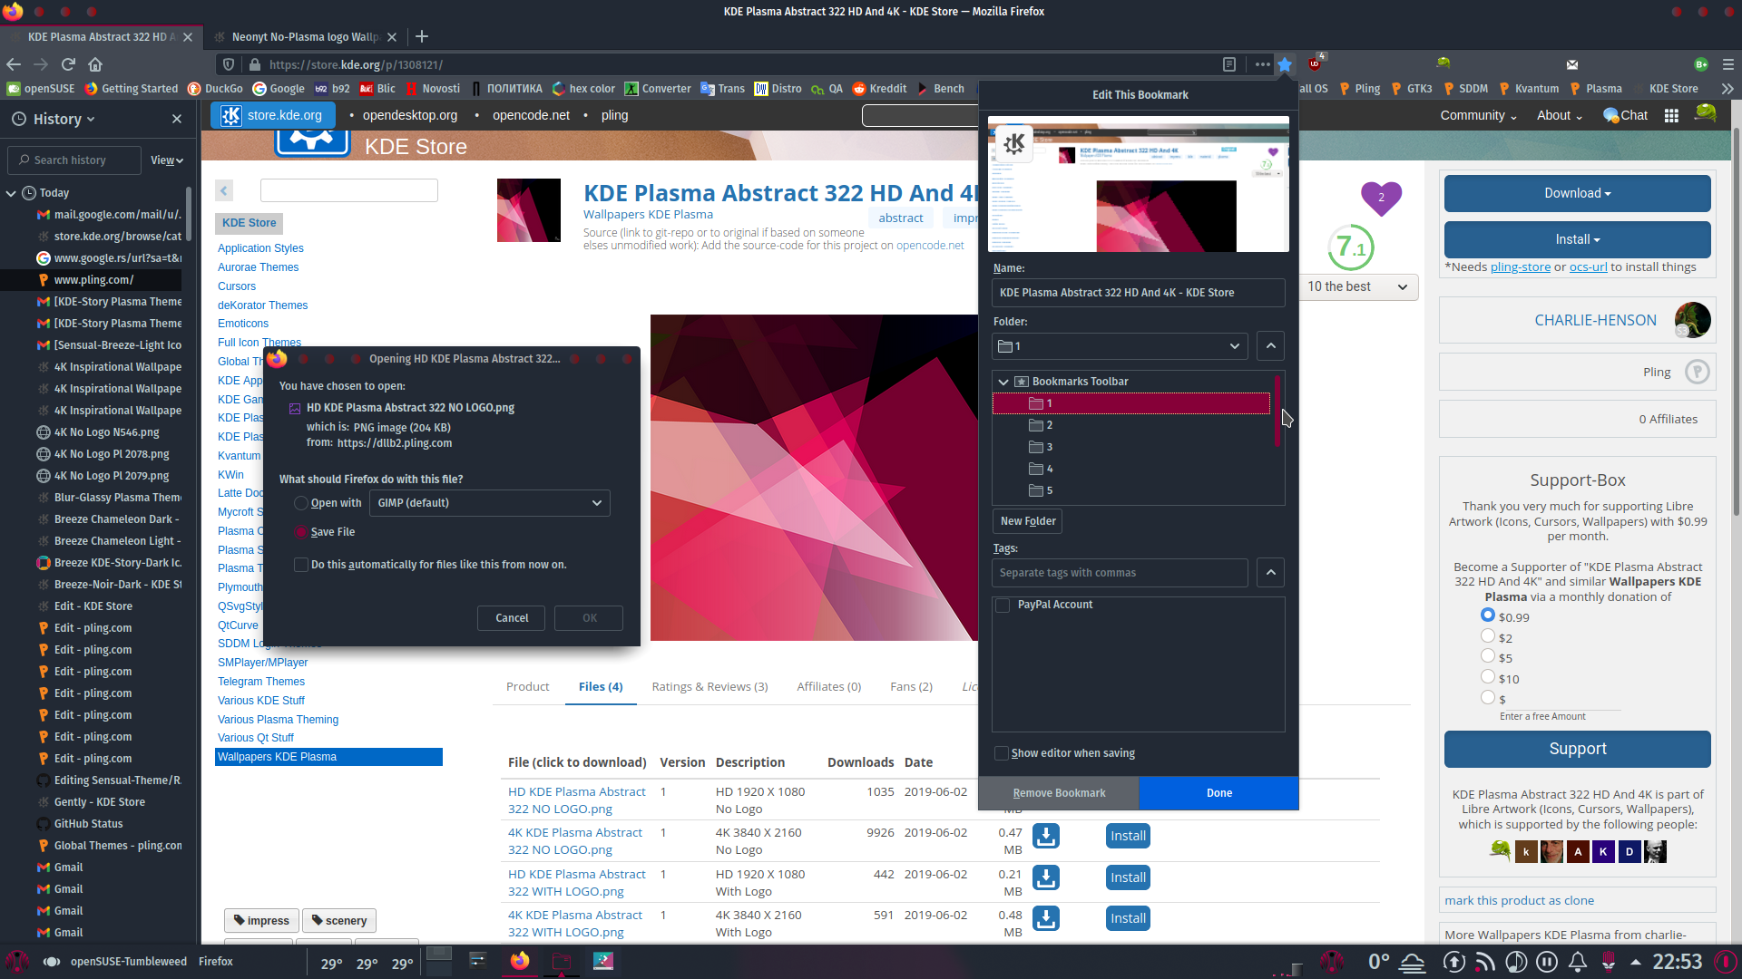Click the blue bookmark star icon
Image resolution: width=1742 pixels, height=979 pixels.
1285,64
